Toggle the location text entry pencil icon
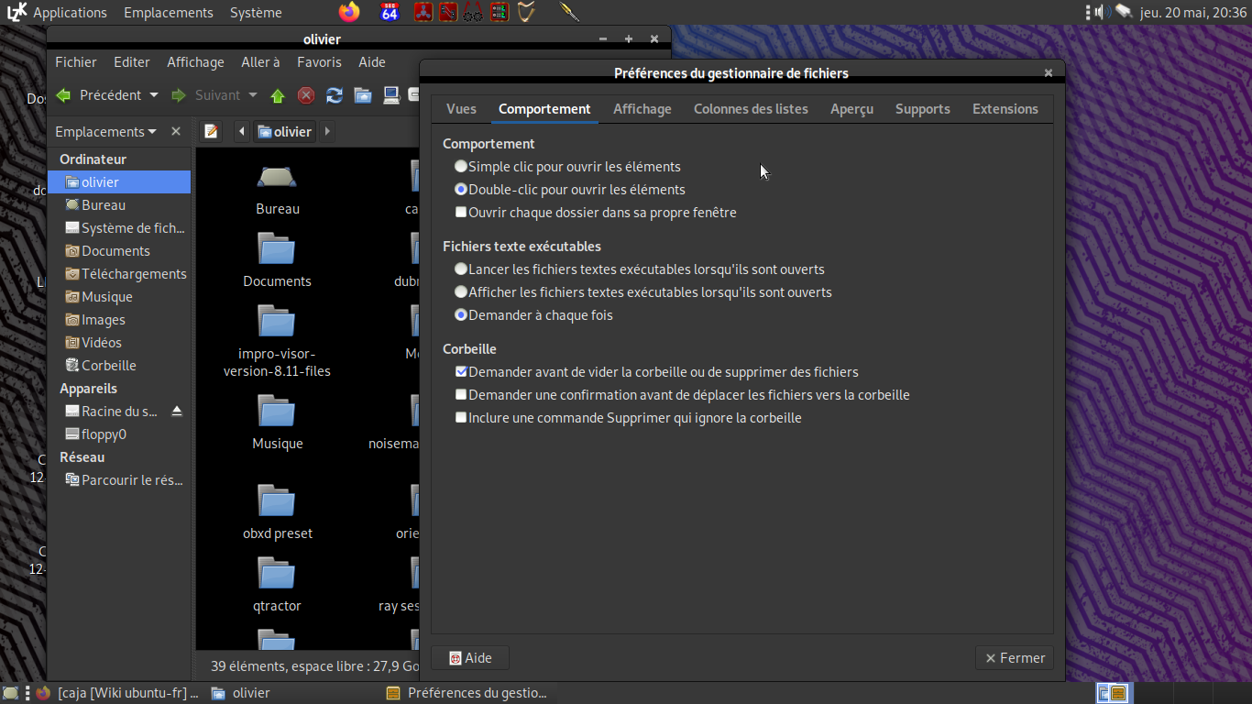 tap(211, 131)
